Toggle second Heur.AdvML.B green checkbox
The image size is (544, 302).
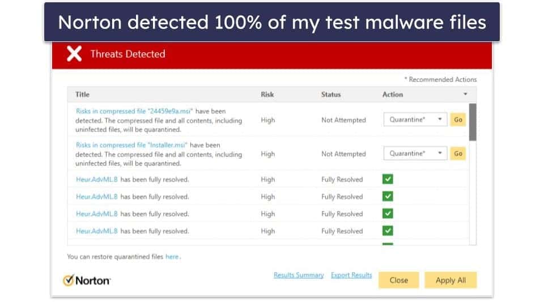[388, 197]
